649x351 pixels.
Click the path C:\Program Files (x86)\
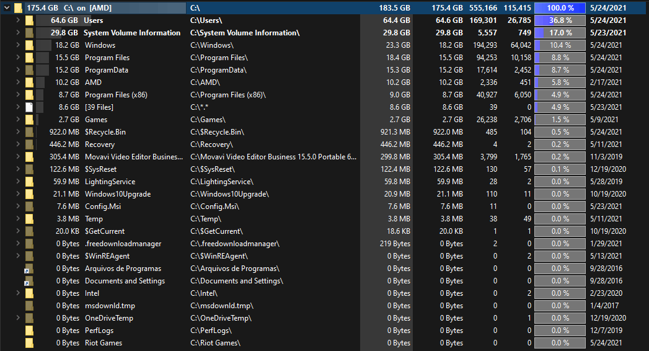[x=228, y=95]
